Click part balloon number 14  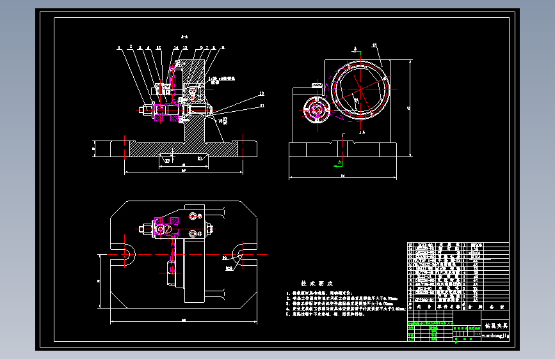176,48
